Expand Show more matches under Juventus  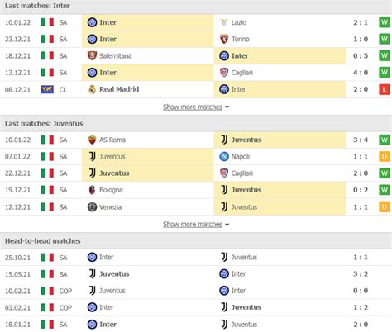(196, 225)
